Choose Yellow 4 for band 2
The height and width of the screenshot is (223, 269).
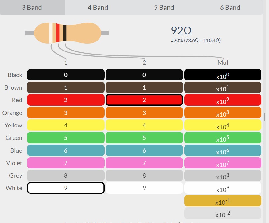(144, 125)
